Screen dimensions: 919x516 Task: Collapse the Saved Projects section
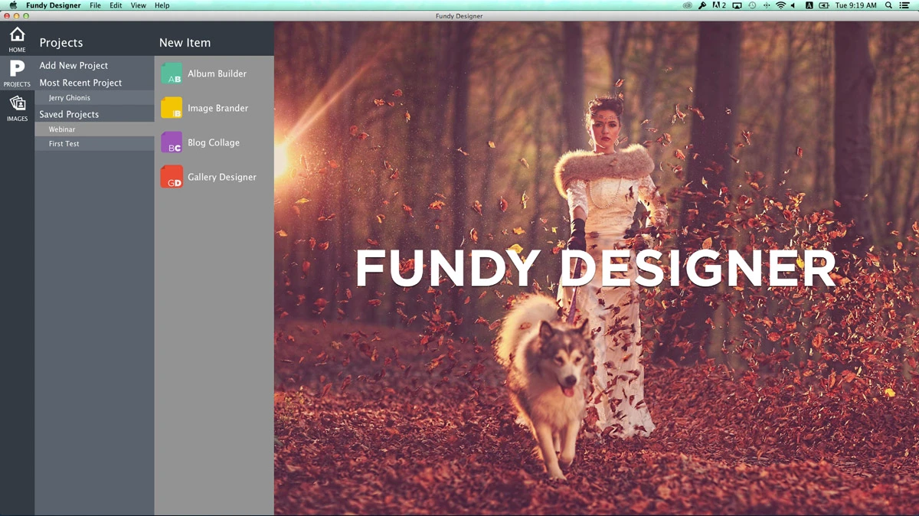(69, 113)
